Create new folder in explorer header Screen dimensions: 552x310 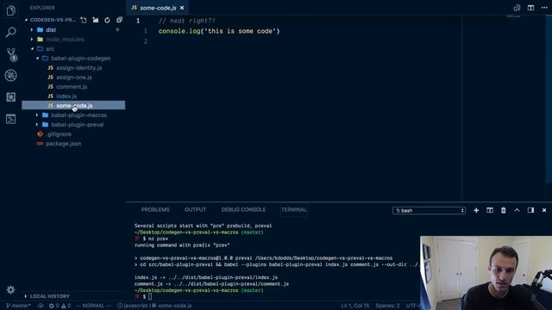point(96,20)
